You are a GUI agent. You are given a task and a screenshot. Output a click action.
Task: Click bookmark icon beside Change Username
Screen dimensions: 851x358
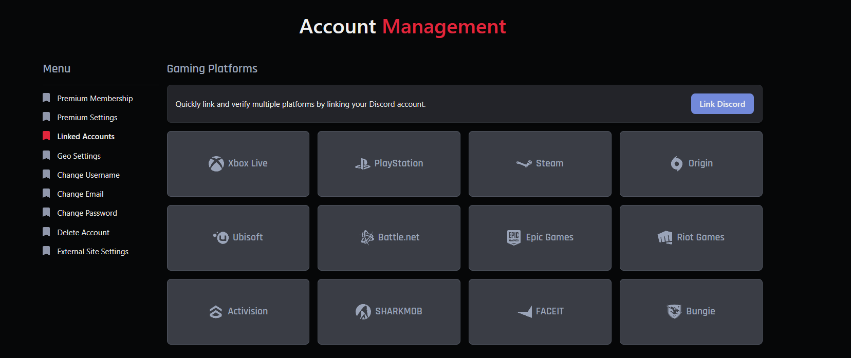pyautogui.click(x=46, y=174)
